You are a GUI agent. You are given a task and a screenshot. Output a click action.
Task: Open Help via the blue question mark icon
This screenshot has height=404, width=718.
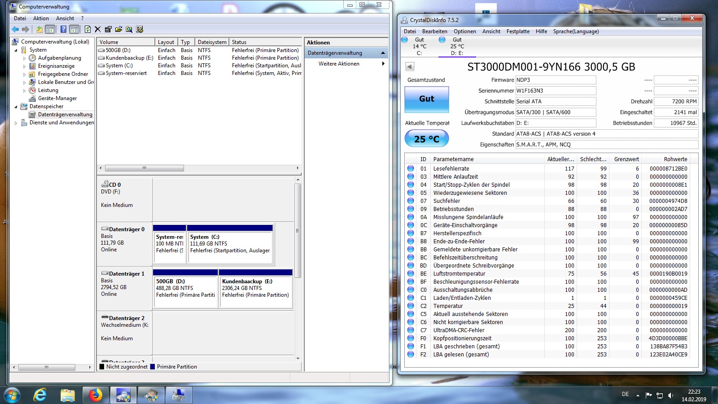pos(63,30)
